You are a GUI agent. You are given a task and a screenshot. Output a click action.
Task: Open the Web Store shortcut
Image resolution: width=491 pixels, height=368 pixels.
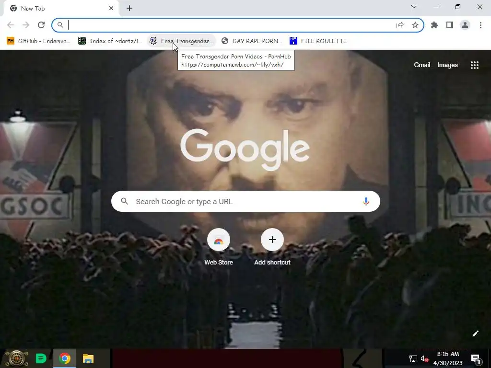click(219, 247)
